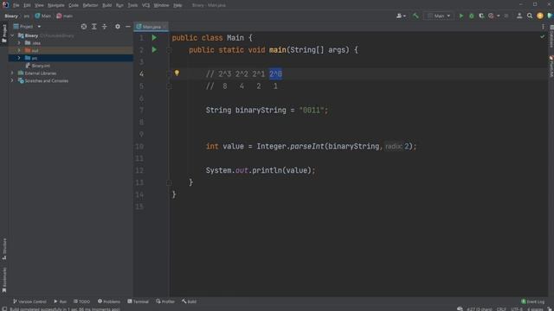Open the Terminal tool window

[x=138, y=301]
